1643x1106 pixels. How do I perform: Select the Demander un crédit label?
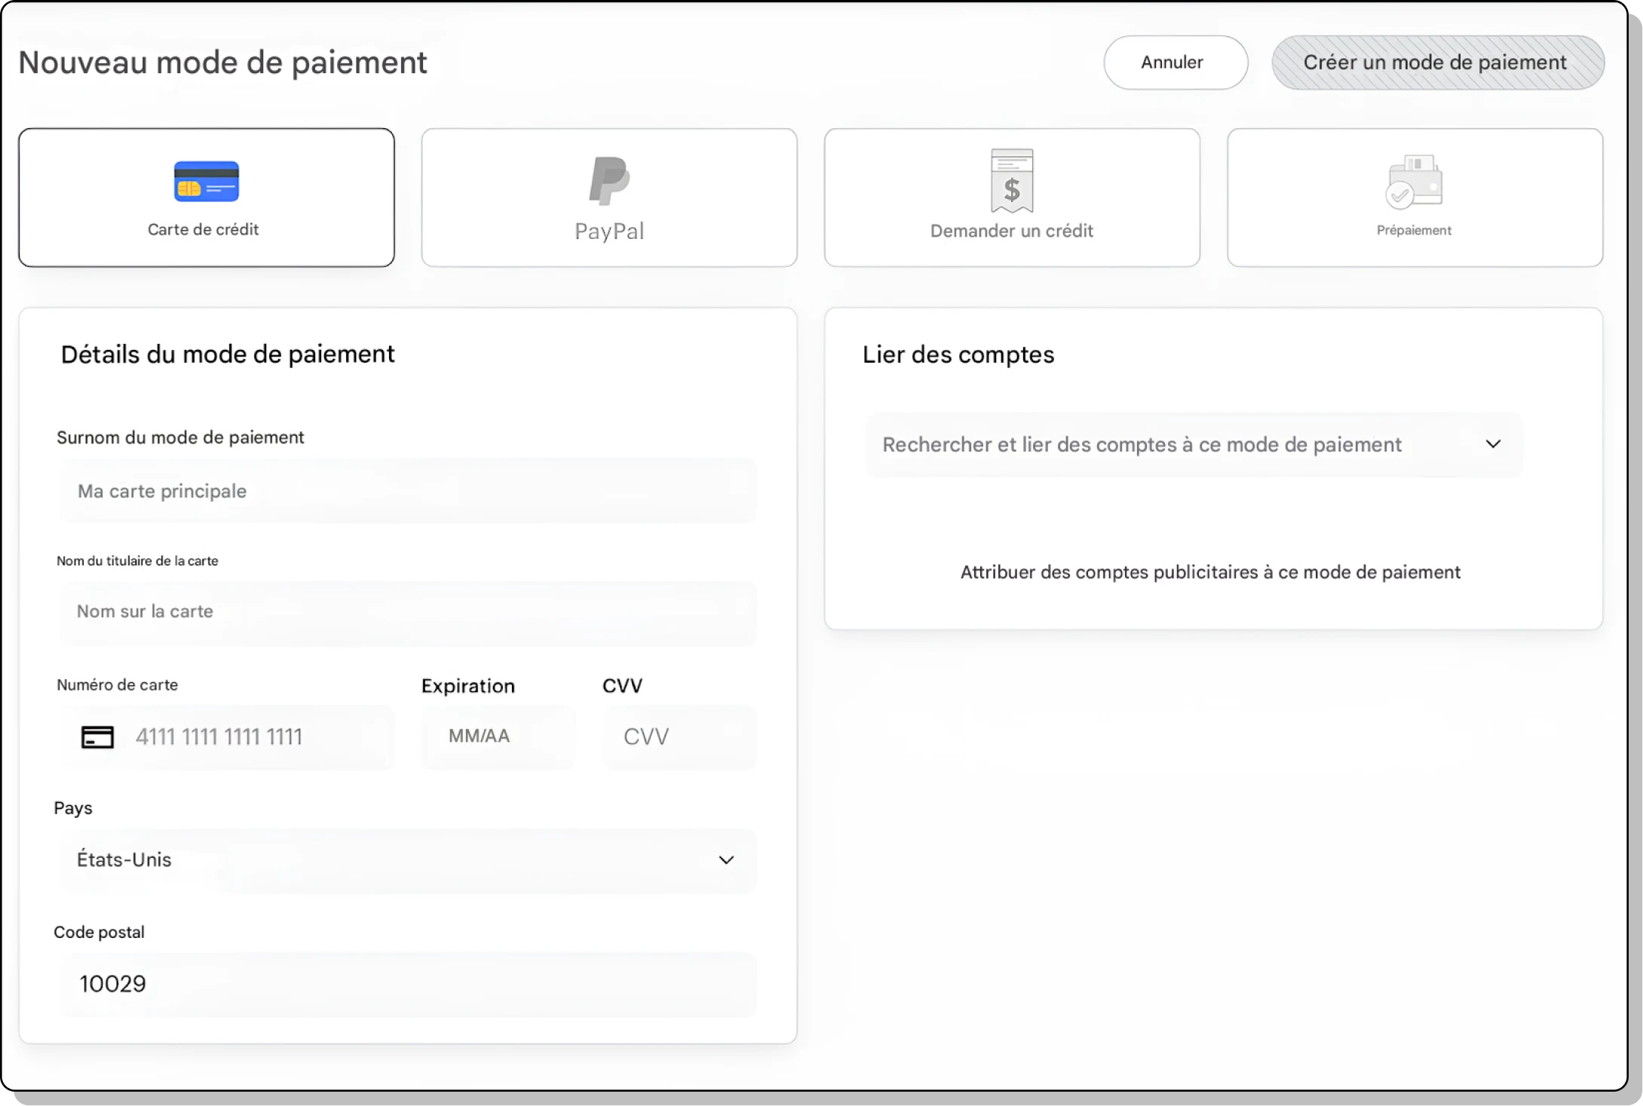pos(1012,231)
